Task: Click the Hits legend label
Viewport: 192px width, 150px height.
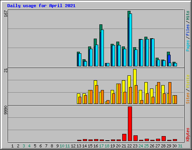Action: pos(187,15)
